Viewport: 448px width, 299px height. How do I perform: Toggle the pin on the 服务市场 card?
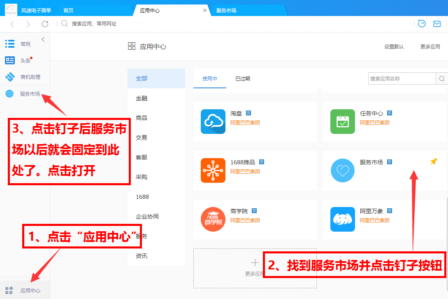[434, 161]
